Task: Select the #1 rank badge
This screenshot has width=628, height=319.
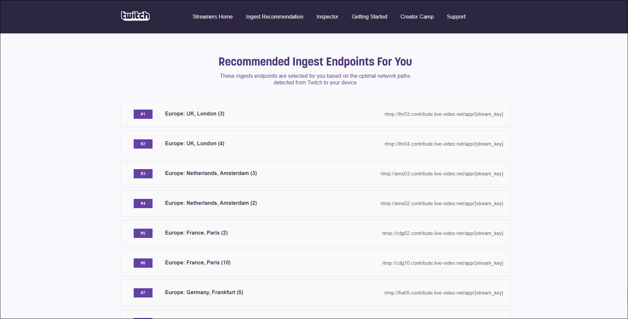Action: [143, 114]
